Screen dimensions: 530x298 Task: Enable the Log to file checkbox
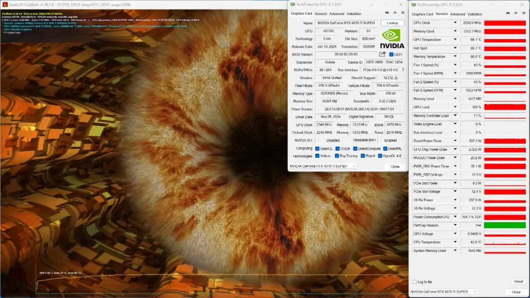pyautogui.click(x=415, y=282)
